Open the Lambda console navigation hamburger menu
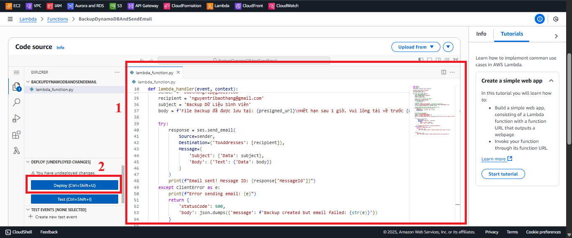 coord(10,19)
